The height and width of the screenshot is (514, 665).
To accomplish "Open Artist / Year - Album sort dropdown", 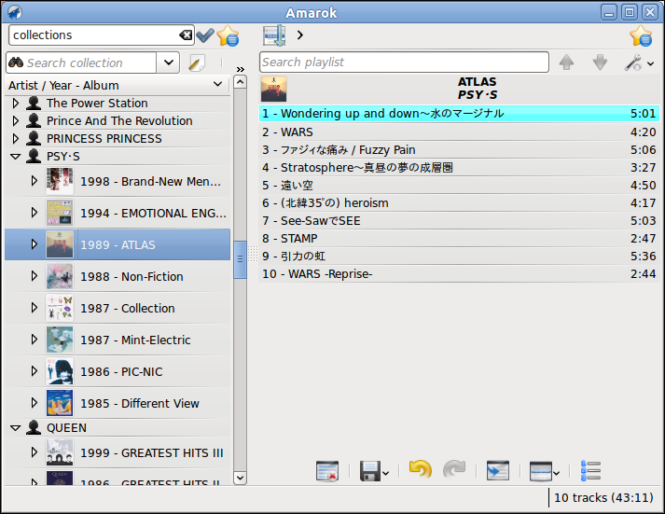I will point(217,84).
